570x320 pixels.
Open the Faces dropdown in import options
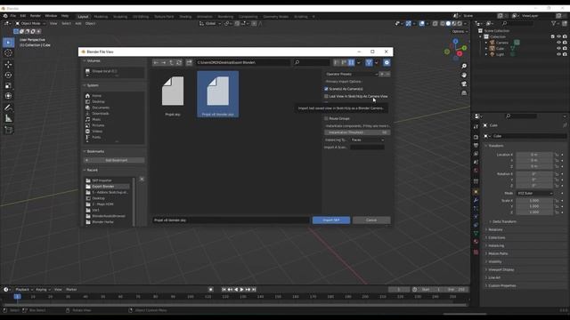[x=368, y=140]
